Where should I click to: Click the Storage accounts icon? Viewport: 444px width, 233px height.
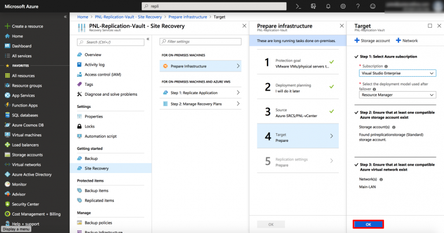pyautogui.click(x=8, y=155)
